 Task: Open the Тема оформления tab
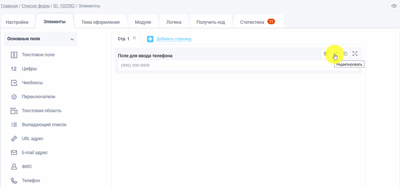point(101,22)
